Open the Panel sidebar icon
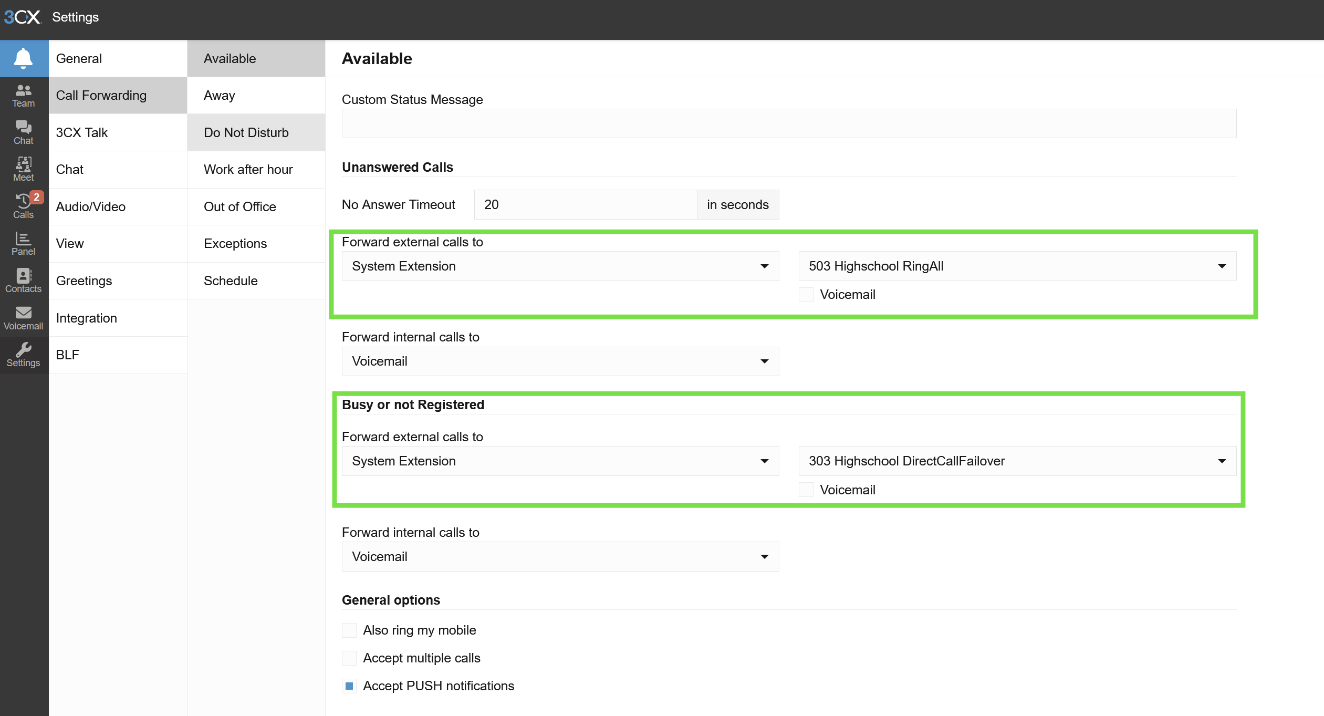Image resolution: width=1324 pixels, height=716 pixels. 24,244
